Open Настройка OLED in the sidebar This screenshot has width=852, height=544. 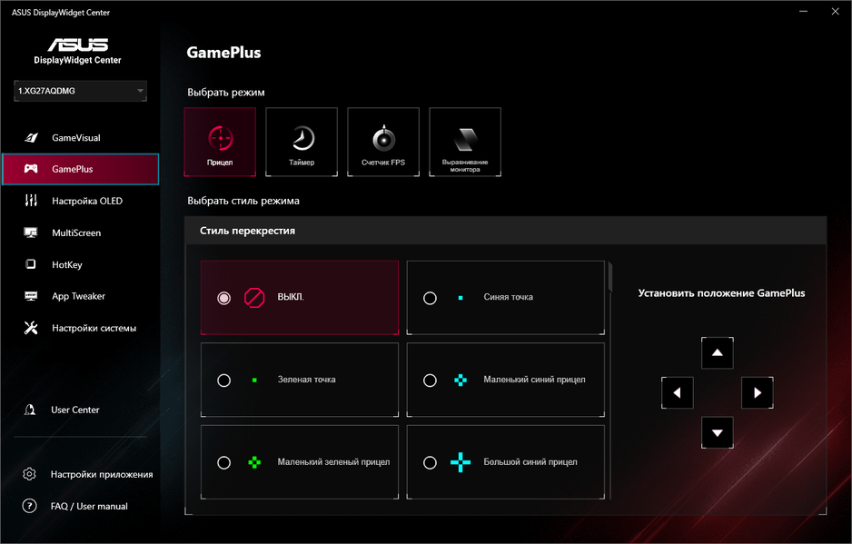point(81,201)
